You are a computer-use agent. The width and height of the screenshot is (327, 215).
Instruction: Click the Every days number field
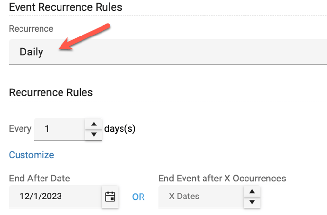coord(59,129)
